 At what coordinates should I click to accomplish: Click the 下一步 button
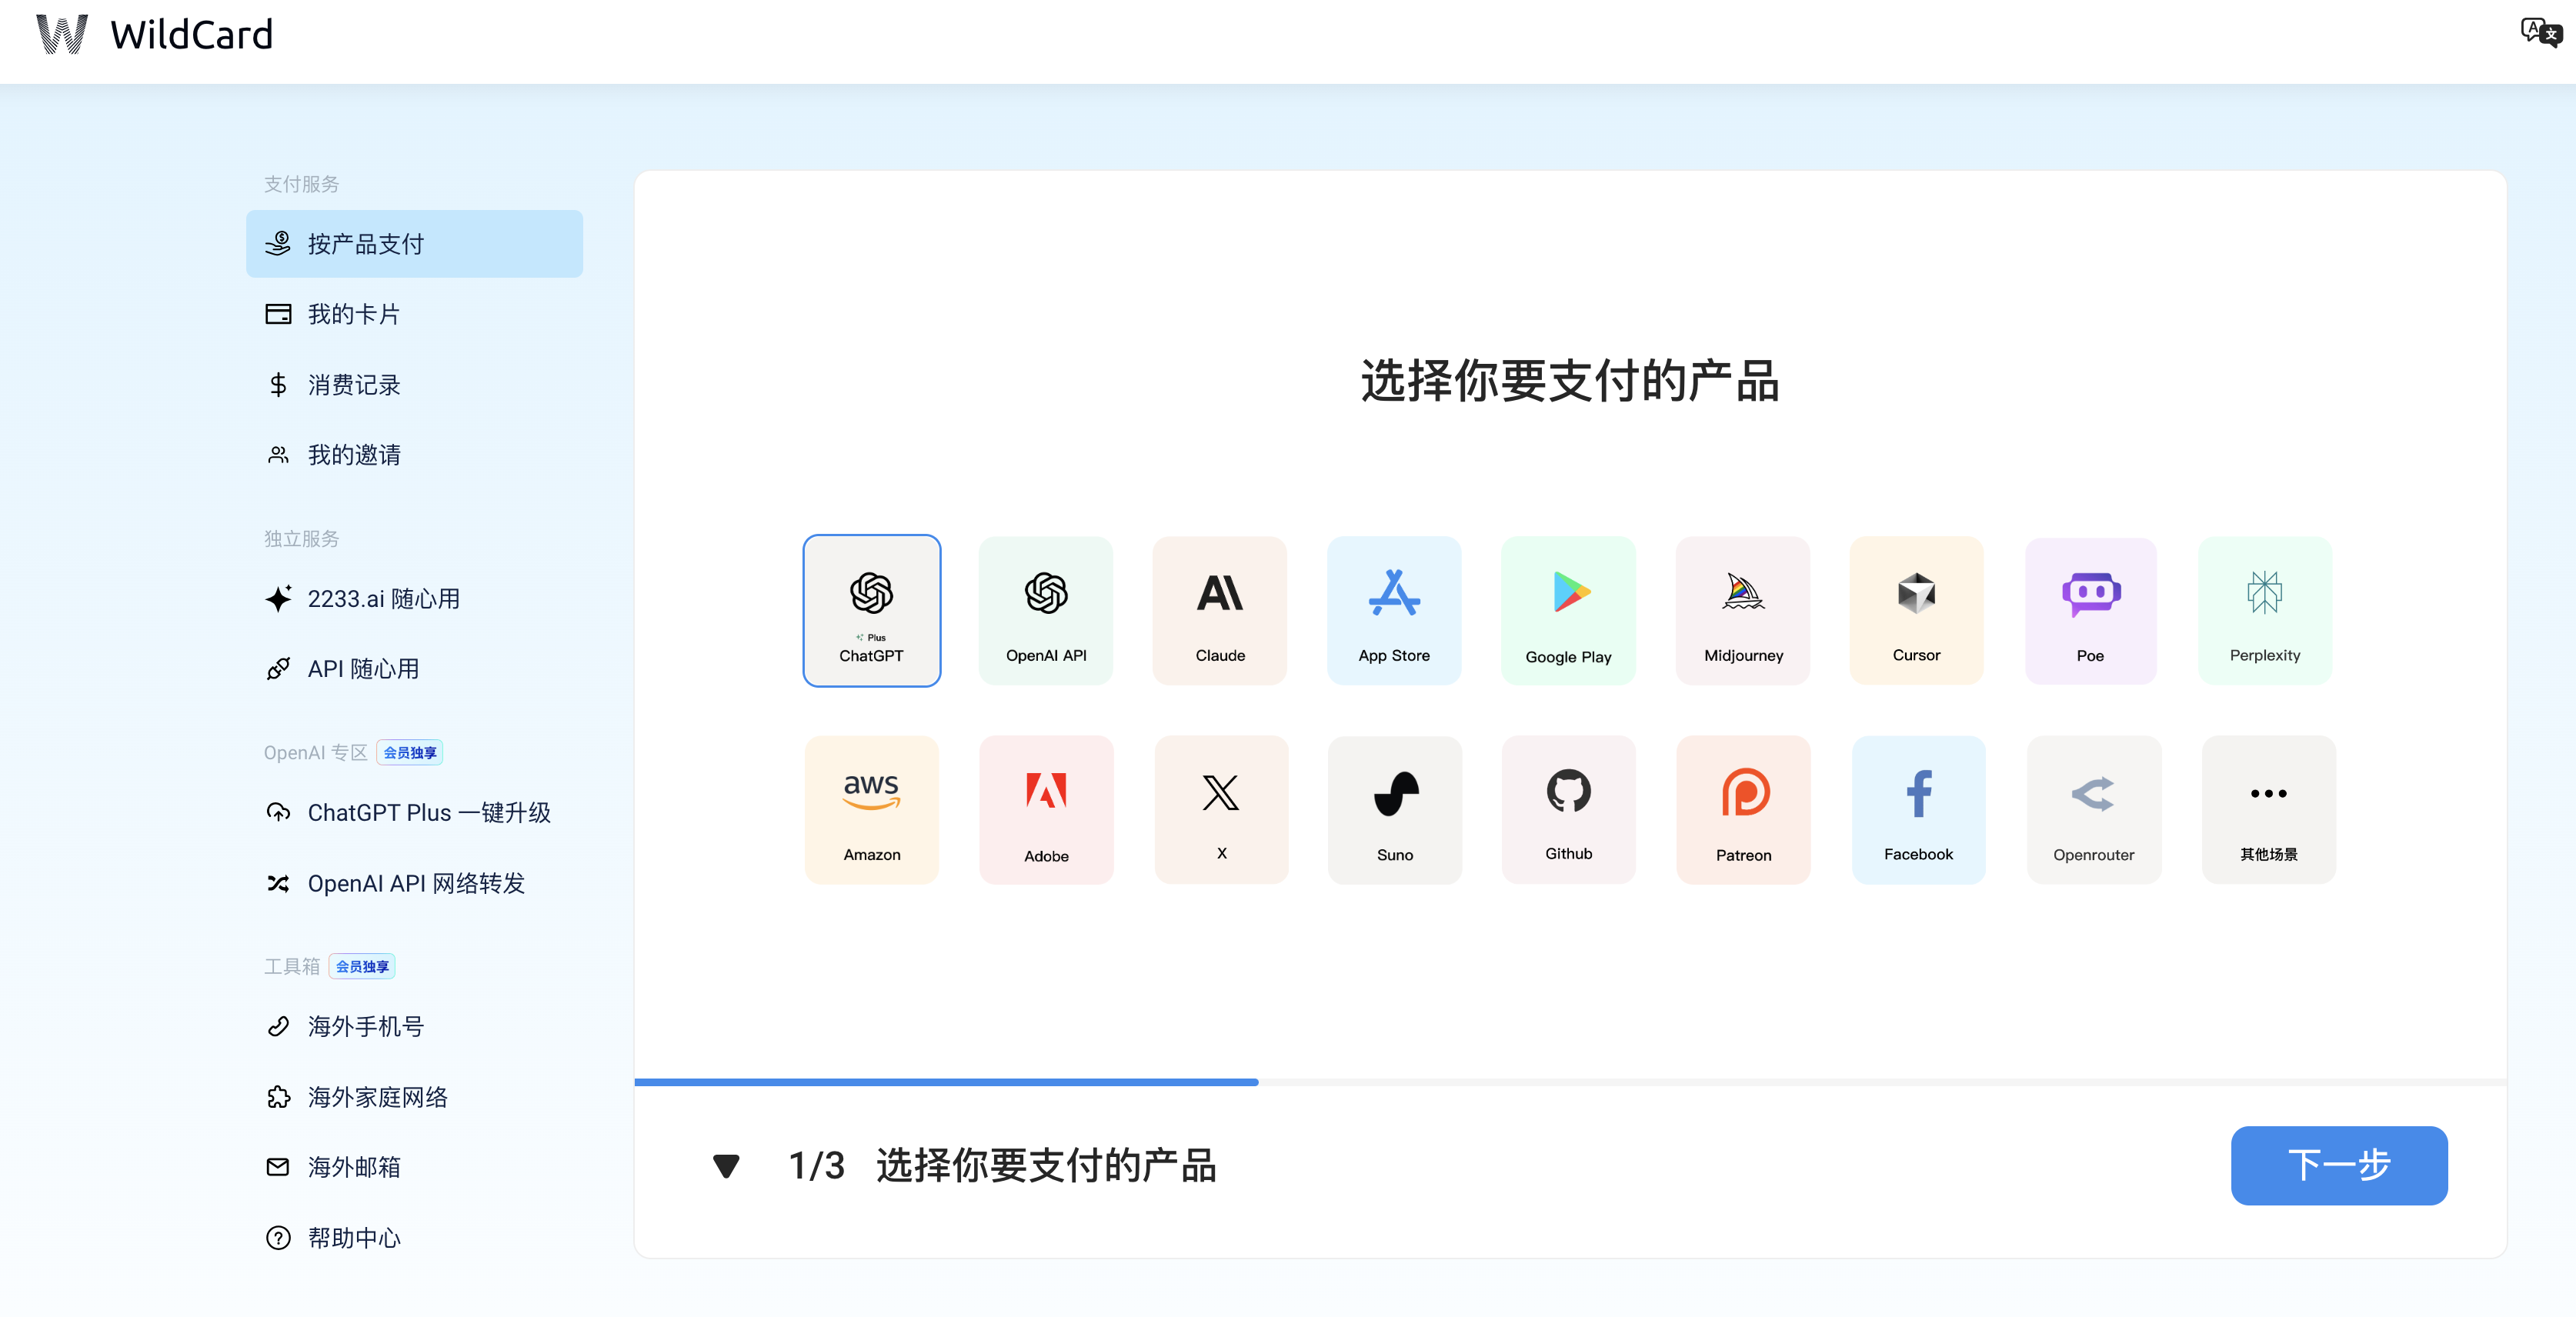pos(2338,1165)
